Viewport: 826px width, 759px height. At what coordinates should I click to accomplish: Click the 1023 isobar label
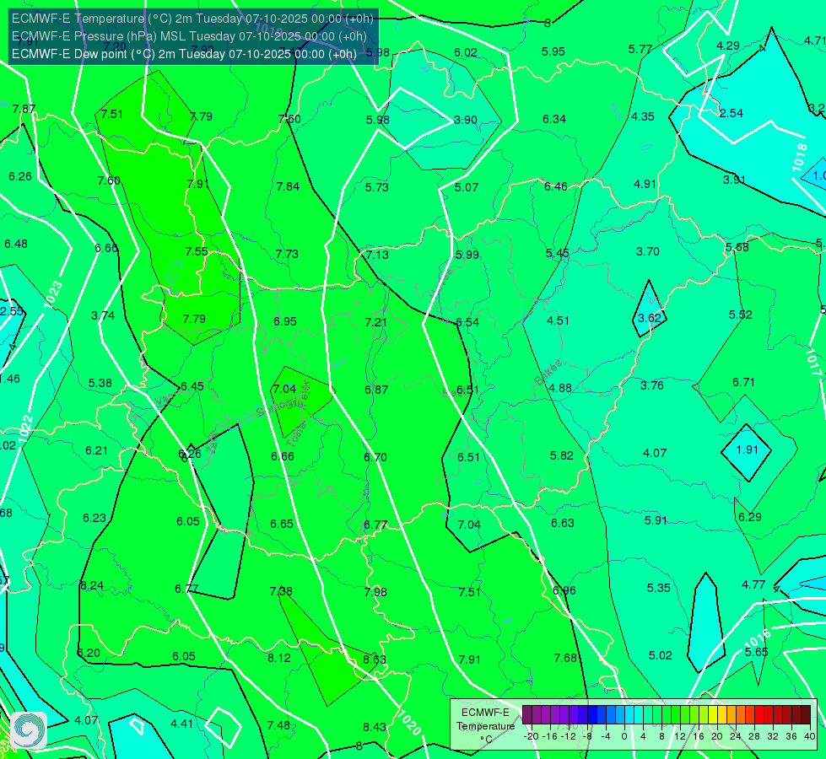pos(52,294)
